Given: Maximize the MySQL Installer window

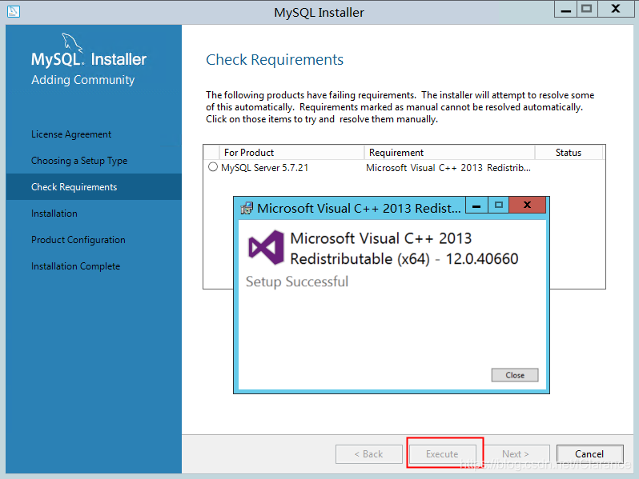Looking at the screenshot, I should click(587, 10).
